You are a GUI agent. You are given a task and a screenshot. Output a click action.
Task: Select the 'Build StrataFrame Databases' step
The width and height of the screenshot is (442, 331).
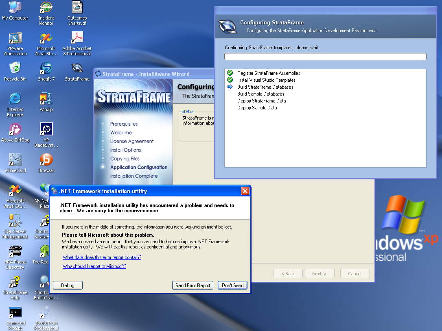265,87
